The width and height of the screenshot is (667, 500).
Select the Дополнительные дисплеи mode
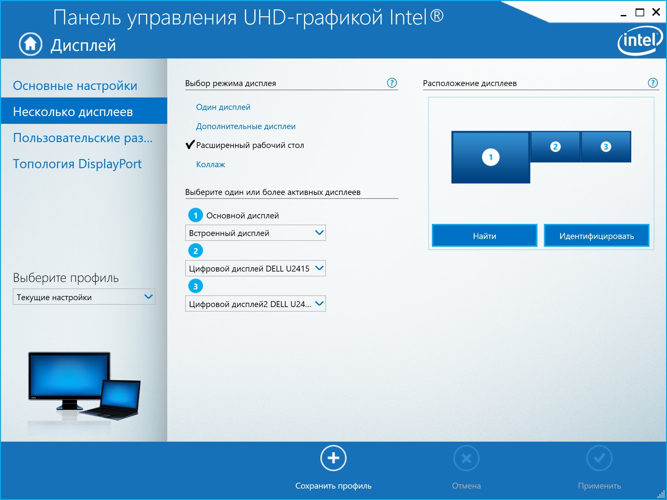click(246, 126)
